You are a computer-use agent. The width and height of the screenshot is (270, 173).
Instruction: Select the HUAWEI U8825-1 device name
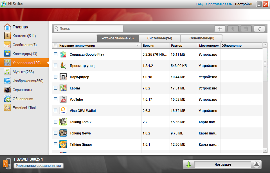click(x=28, y=159)
